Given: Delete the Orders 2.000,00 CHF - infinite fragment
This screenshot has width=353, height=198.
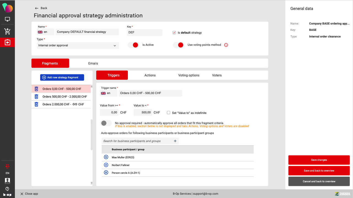Looking at the screenshot, I should (36, 104).
